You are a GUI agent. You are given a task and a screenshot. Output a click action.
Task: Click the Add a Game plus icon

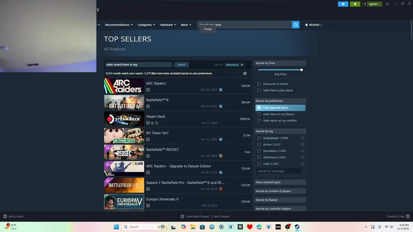pos(5,216)
